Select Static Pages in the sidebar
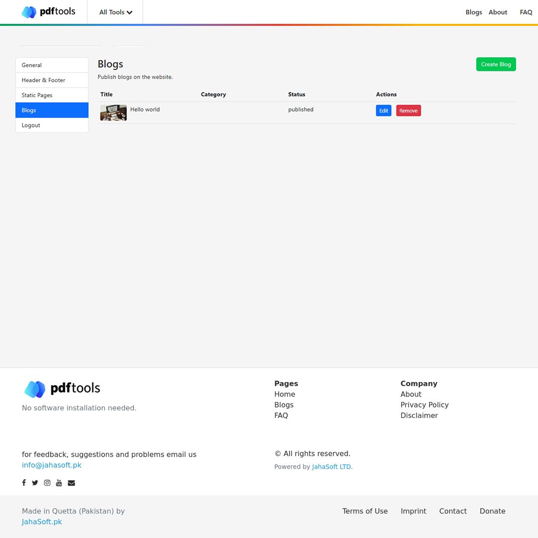The width and height of the screenshot is (538, 538). click(x=52, y=95)
